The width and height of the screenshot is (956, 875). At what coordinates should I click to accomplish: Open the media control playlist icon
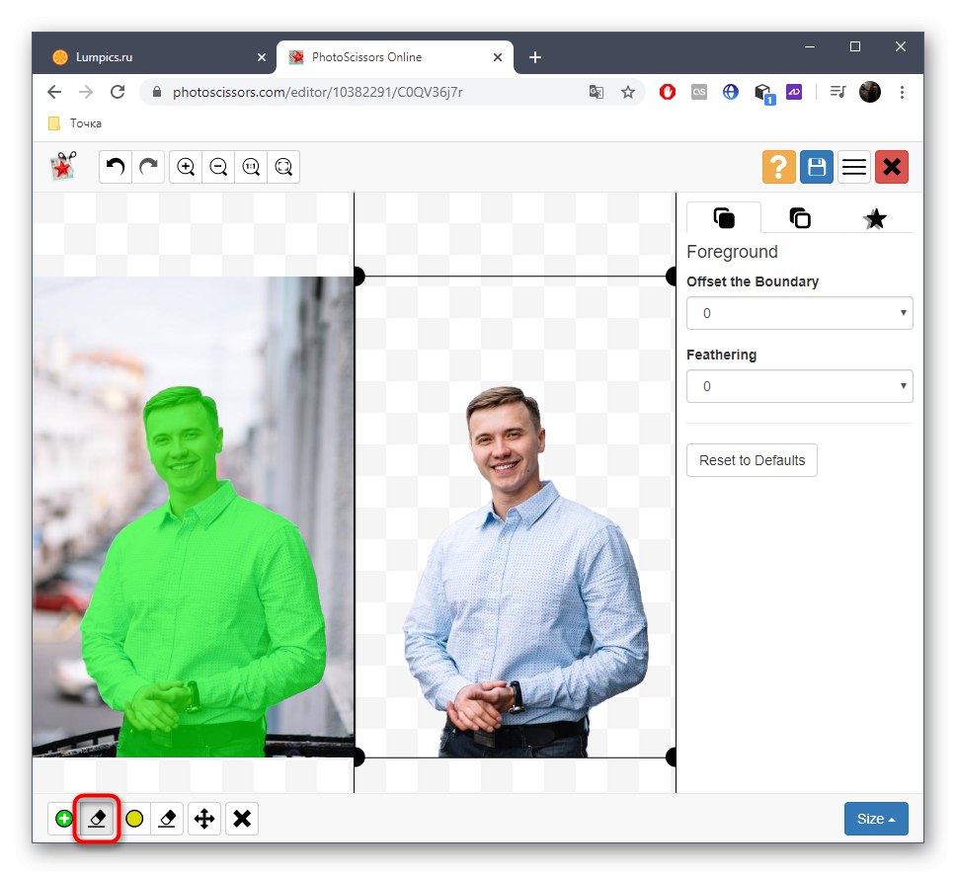click(x=837, y=92)
